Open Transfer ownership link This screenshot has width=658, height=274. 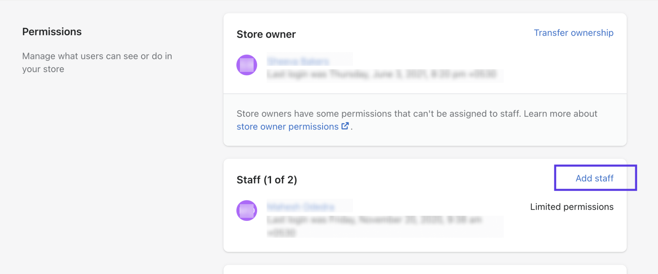point(574,33)
